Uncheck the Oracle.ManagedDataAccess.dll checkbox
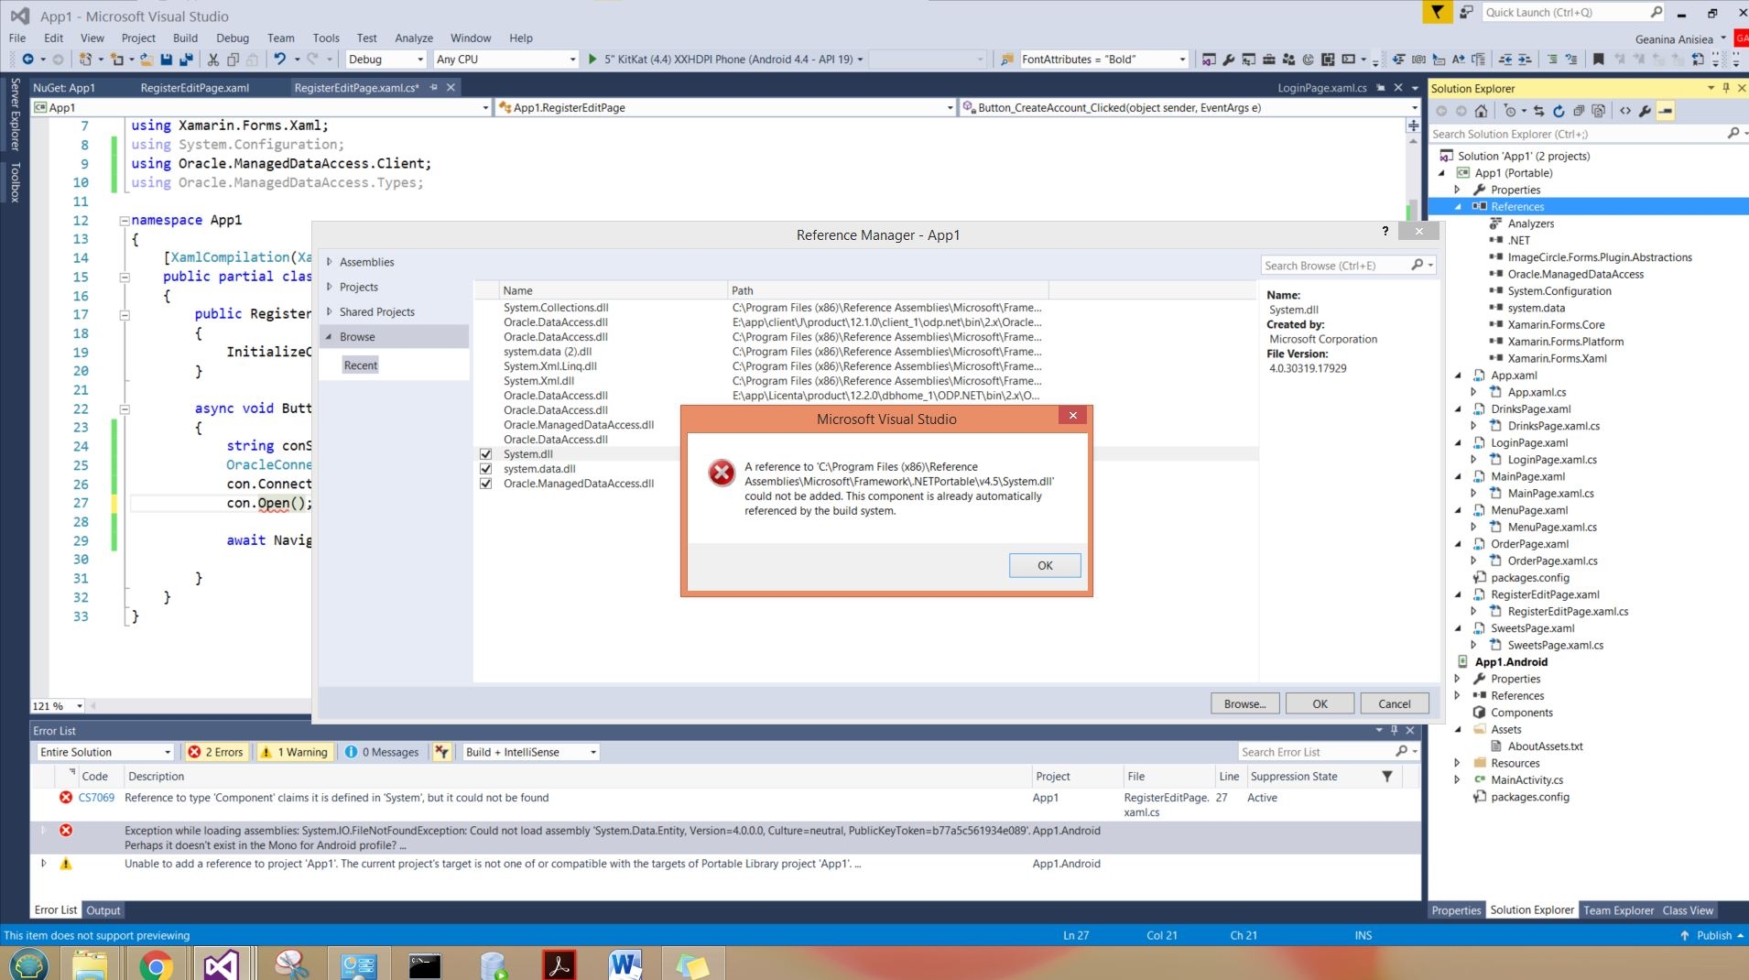Image resolution: width=1749 pixels, height=980 pixels. [x=486, y=484]
